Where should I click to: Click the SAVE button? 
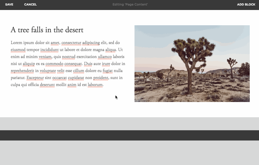pos(9,4)
